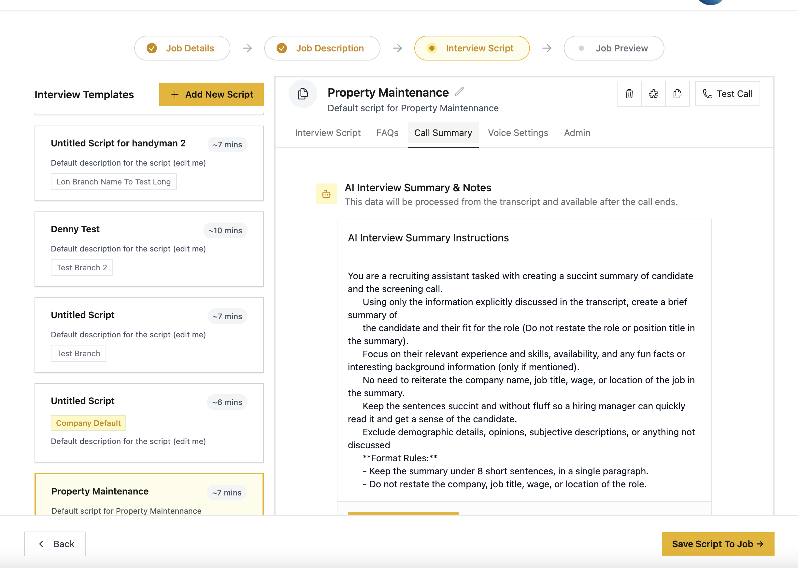Click Save Script To Job
798x568 pixels.
tap(718, 544)
